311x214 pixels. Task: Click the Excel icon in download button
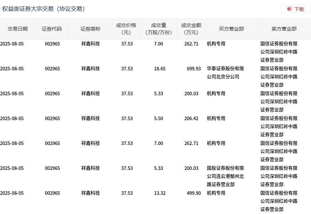290,9
